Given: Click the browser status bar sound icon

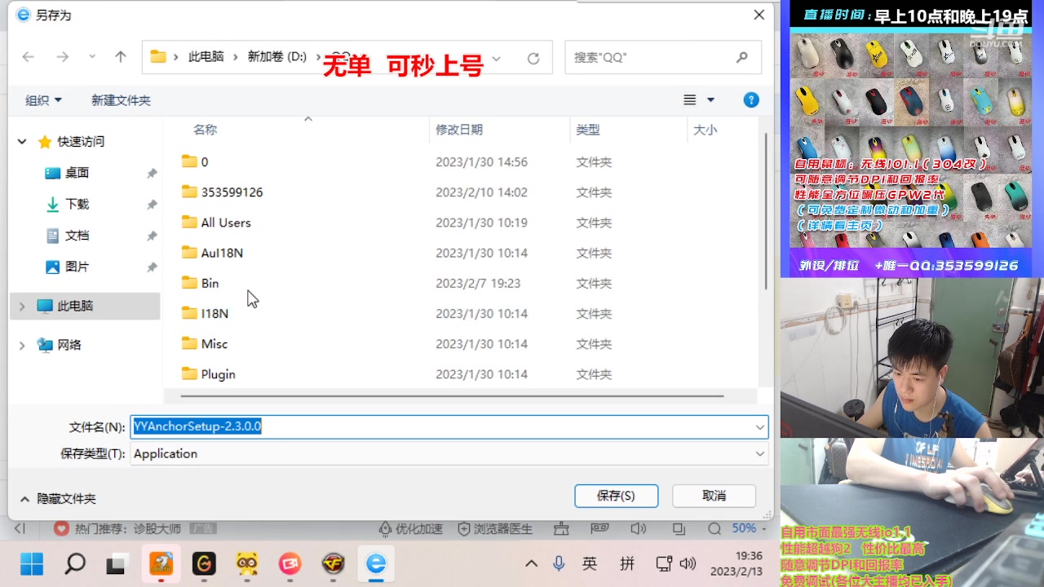Looking at the screenshot, I should (x=639, y=528).
